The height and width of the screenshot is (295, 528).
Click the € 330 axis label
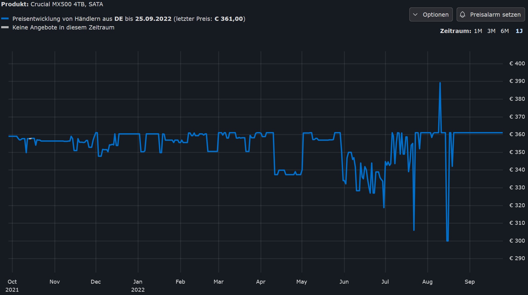point(517,187)
